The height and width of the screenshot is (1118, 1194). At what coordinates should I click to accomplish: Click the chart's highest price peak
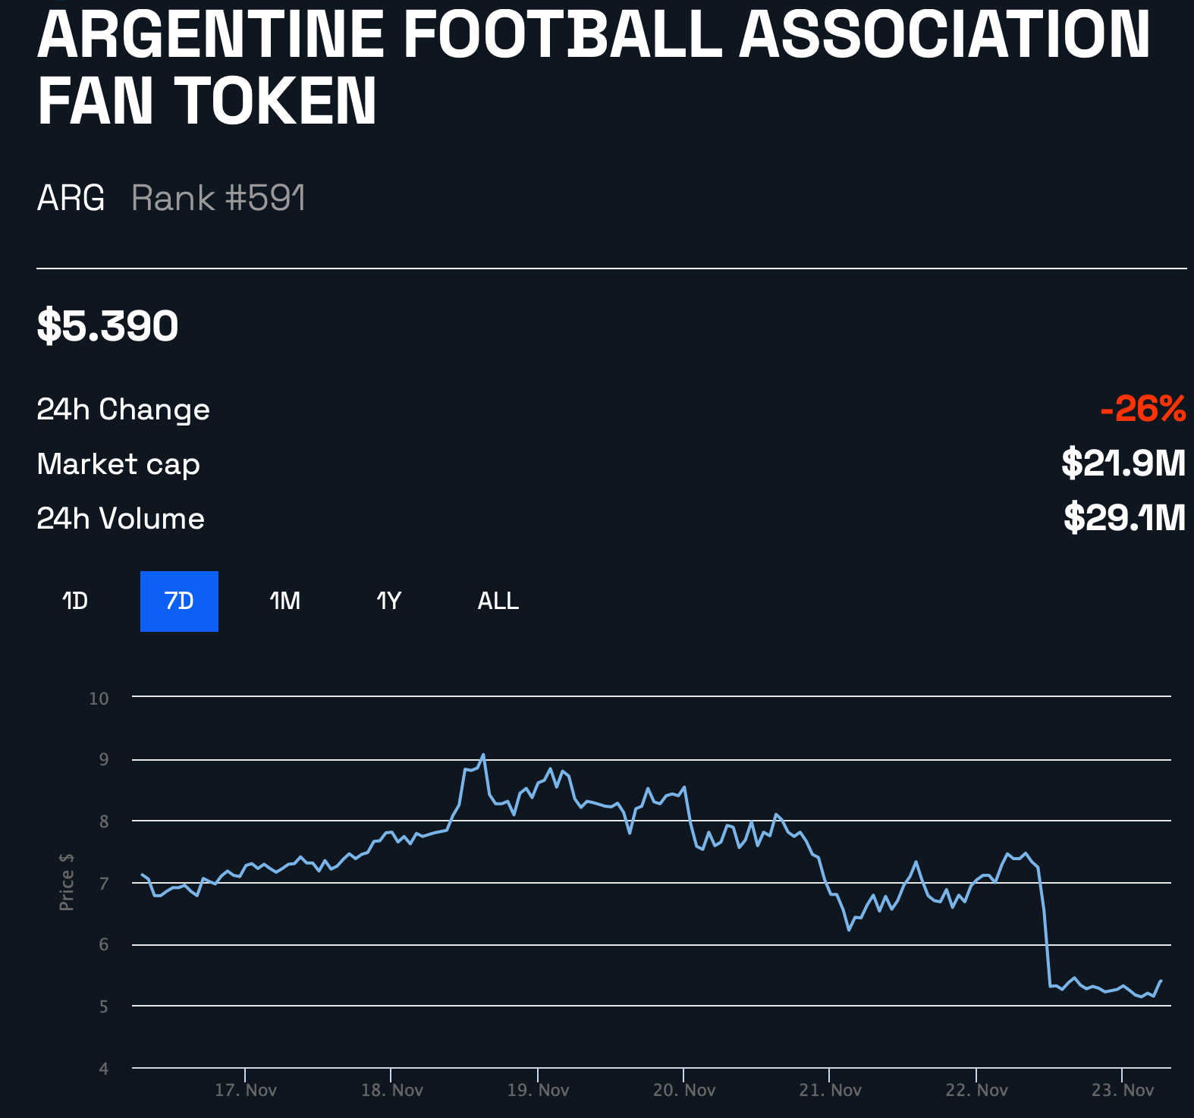(x=483, y=755)
